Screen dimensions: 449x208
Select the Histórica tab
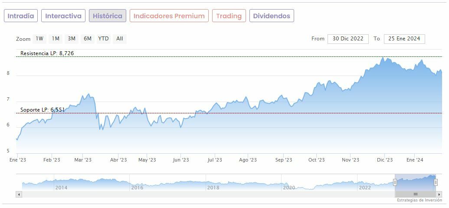click(108, 16)
